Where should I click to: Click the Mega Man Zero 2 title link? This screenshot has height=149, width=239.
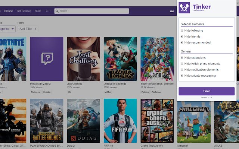point(40,83)
